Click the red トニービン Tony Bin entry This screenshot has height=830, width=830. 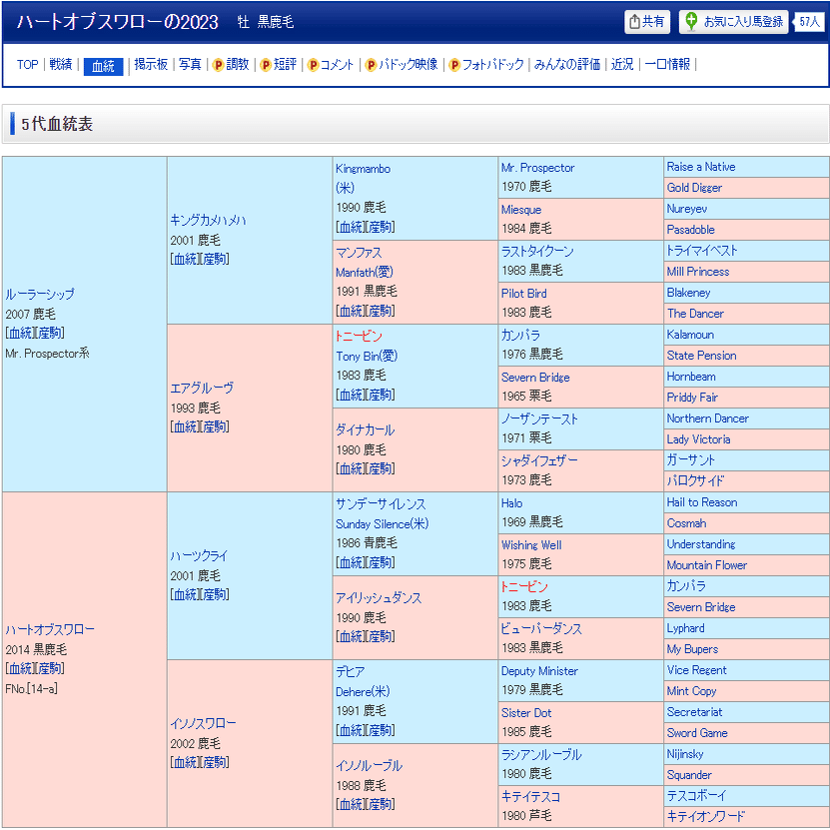coord(359,337)
